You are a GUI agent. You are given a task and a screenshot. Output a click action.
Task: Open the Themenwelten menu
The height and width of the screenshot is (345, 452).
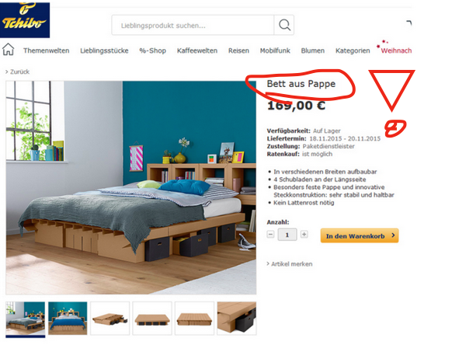47,51
